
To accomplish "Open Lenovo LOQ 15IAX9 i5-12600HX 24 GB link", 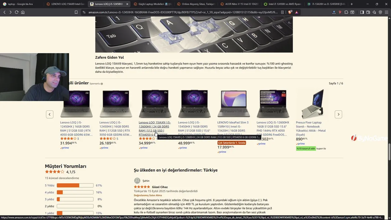I will 155,128.
